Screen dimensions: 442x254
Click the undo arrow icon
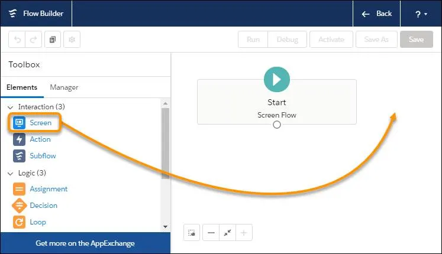click(x=17, y=40)
